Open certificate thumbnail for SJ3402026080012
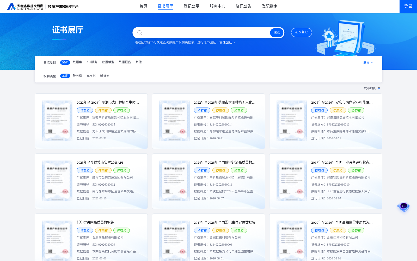The image size is (417, 261). (57, 181)
